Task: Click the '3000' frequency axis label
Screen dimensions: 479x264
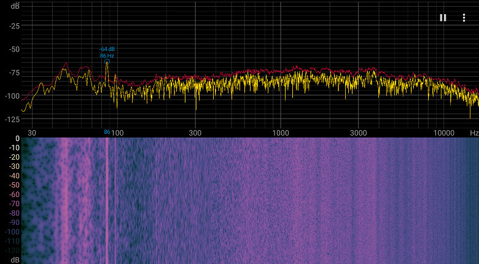Action: point(359,133)
